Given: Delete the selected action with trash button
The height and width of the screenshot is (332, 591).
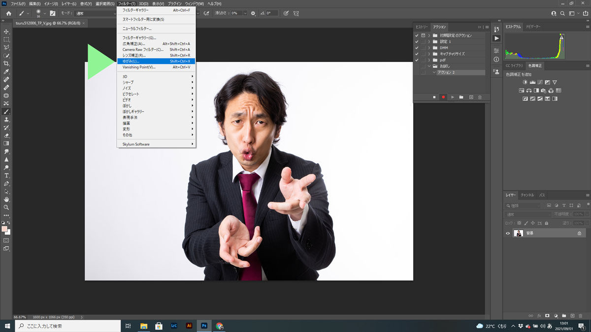Looking at the screenshot, I should pyautogui.click(x=480, y=97).
